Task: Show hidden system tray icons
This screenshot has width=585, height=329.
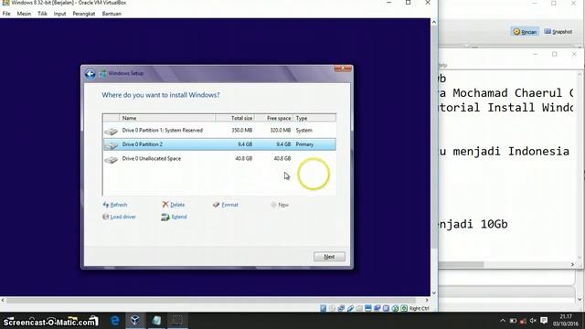Action: pyautogui.click(x=503, y=321)
